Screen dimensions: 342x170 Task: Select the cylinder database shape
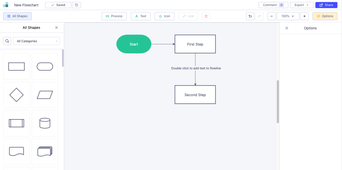coord(45,123)
